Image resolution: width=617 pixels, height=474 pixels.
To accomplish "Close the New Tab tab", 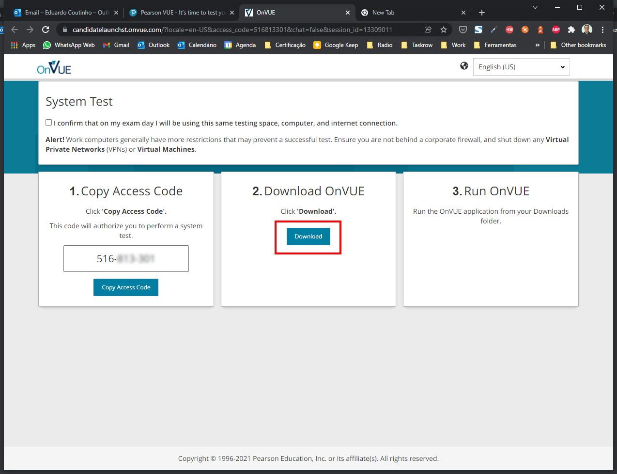I will (x=463, y=13).
